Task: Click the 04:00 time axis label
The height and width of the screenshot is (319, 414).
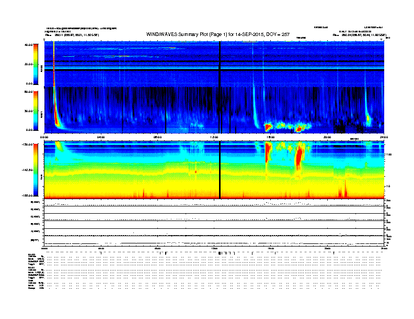Action: (101, 137)
